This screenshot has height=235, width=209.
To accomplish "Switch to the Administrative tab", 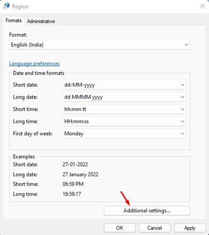I will point(41,21).
